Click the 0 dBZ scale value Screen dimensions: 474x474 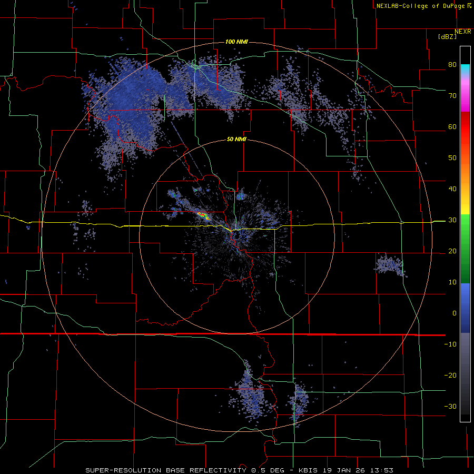click(x=455, y=313)
